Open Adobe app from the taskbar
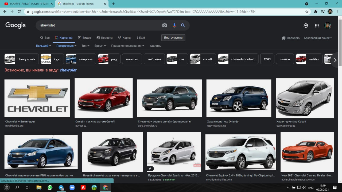Image resolution: width=342 pixels, height=192 pixels. click(x=83, y=187)
